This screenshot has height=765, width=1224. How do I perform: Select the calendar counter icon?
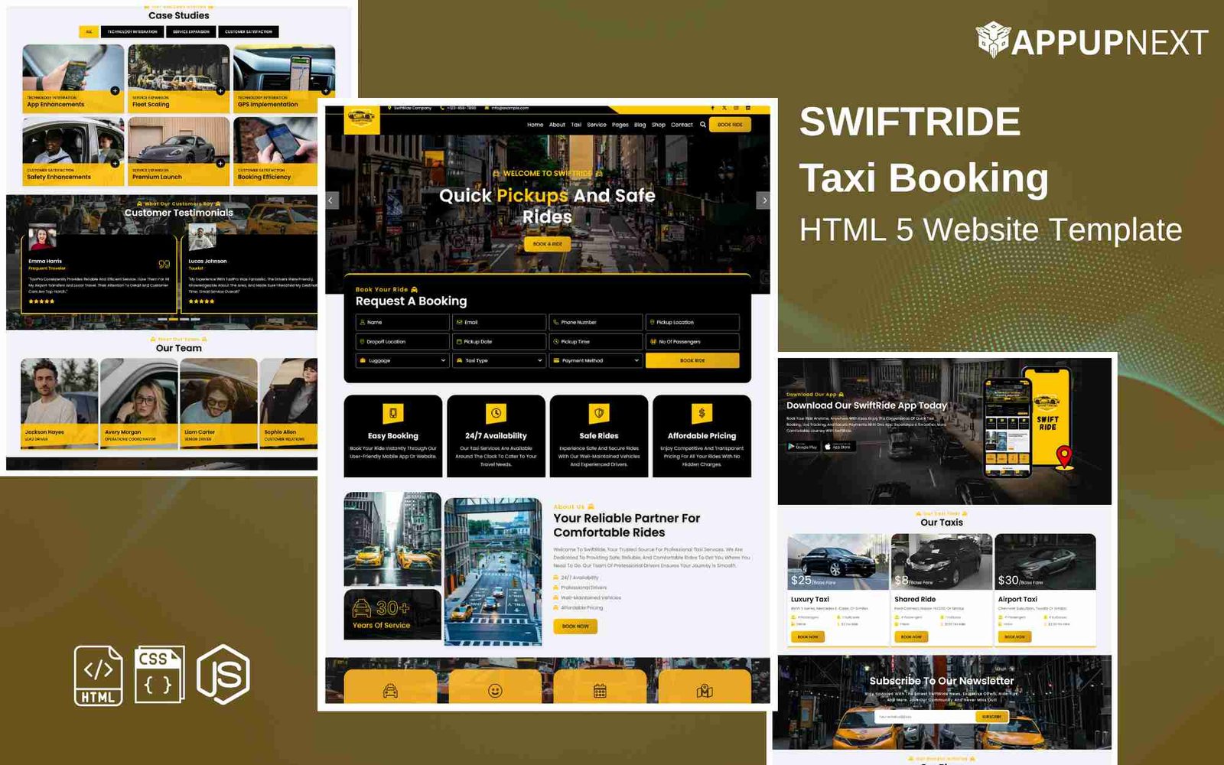point(599,690)
